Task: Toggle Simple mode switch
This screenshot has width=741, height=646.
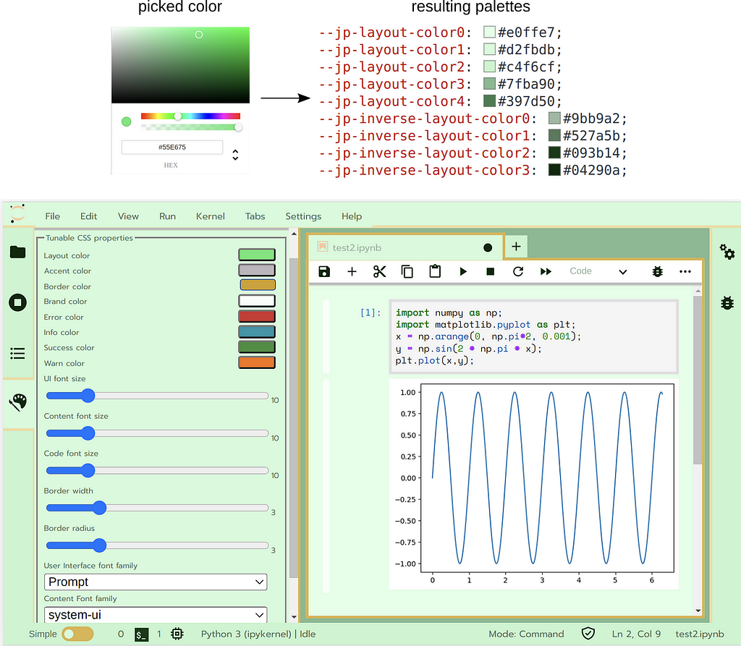Action: tap(77, 634)
